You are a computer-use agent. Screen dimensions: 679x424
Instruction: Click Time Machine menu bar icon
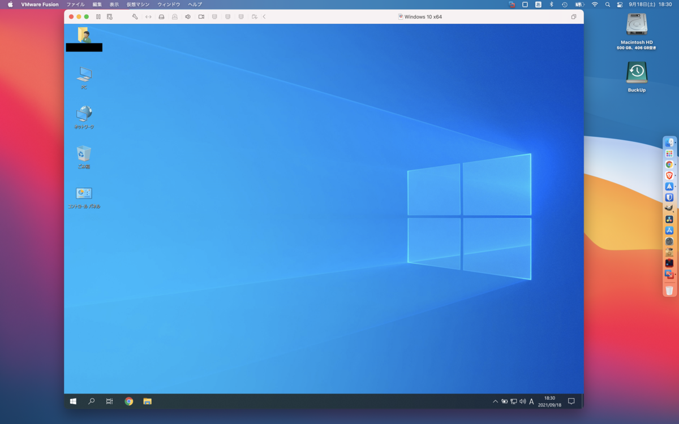click(x=565, y=4)
